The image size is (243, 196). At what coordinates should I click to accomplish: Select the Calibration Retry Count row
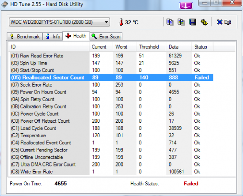coord(112,106)
